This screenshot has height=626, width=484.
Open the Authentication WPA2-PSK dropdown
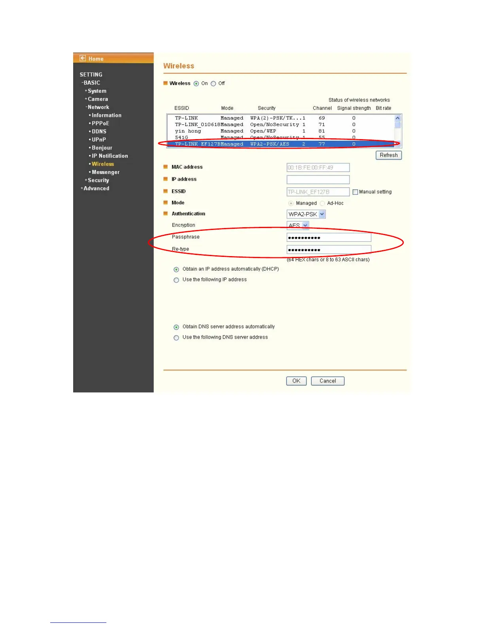click(x=306, y=214)
